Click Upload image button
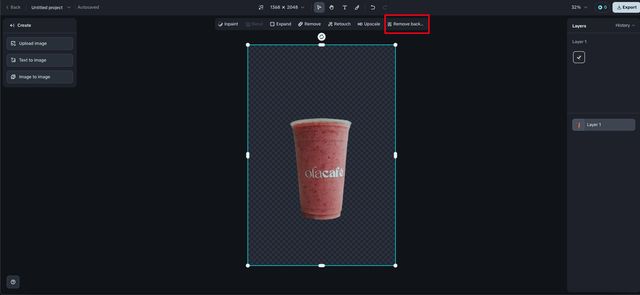This screenshot has width=640, height=295. point(40,43)
